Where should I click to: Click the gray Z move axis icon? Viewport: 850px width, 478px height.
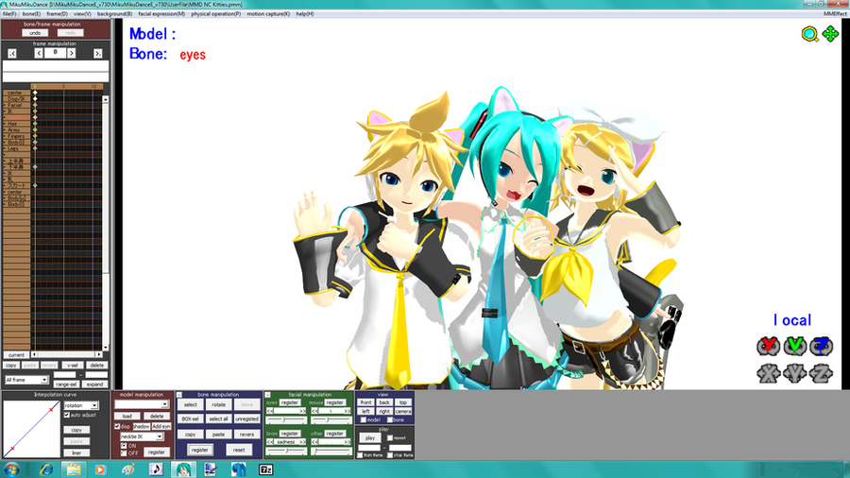[822, 373]
